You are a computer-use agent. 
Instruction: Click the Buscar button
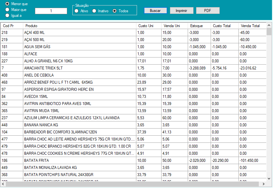coord(155,10)
